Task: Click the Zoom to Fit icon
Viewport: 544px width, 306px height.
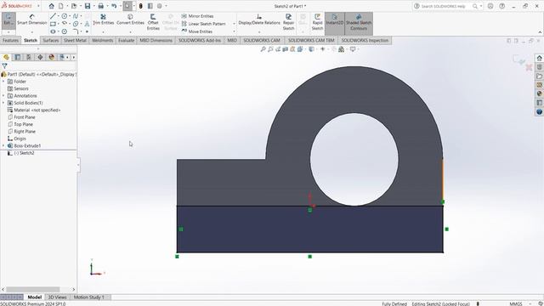Action: click(x=263, y=49)
